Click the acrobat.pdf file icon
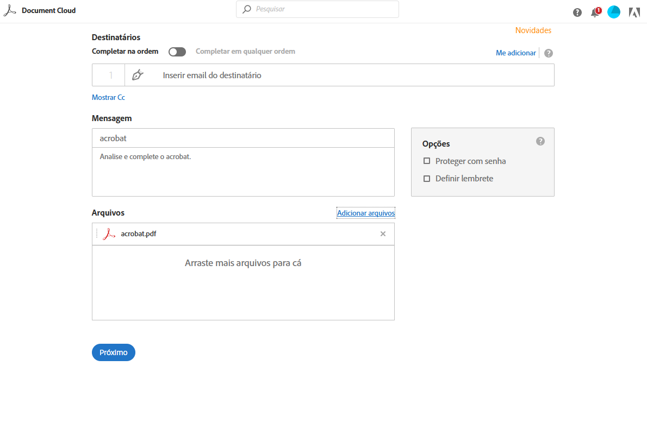Screen dimensions: 647x448 click(109, 234)
